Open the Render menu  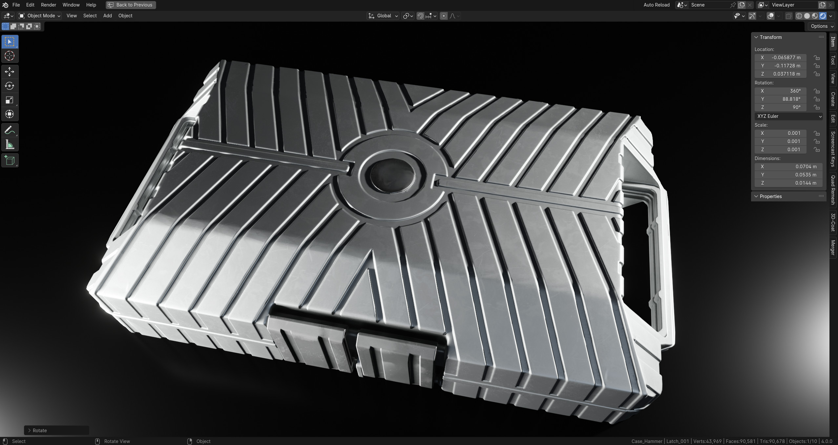pos(49,5)
